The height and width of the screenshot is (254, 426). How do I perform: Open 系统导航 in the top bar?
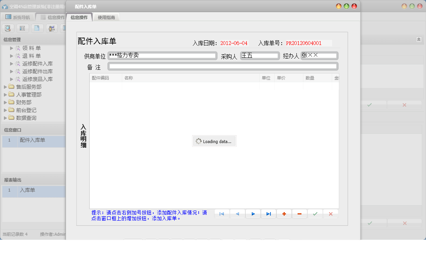pyautogui.click(x=18, y=17)
